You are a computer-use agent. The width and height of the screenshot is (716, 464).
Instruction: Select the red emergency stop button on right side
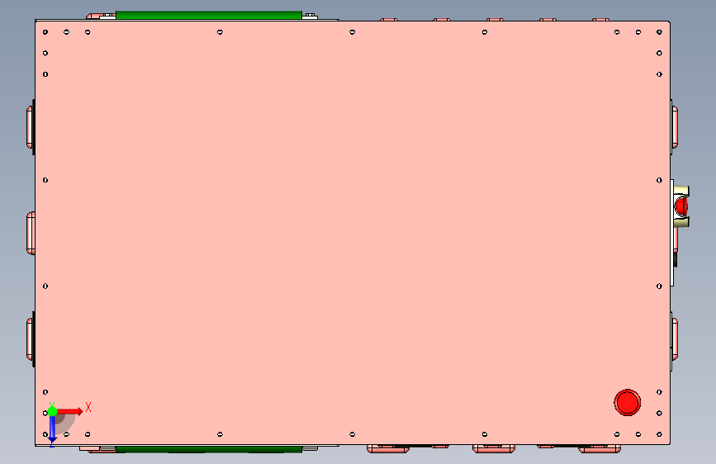(x=681, y=206)
